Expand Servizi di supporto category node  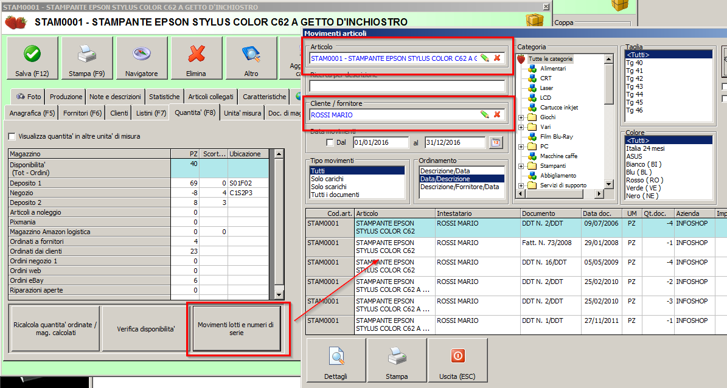(x=521, y=185)
